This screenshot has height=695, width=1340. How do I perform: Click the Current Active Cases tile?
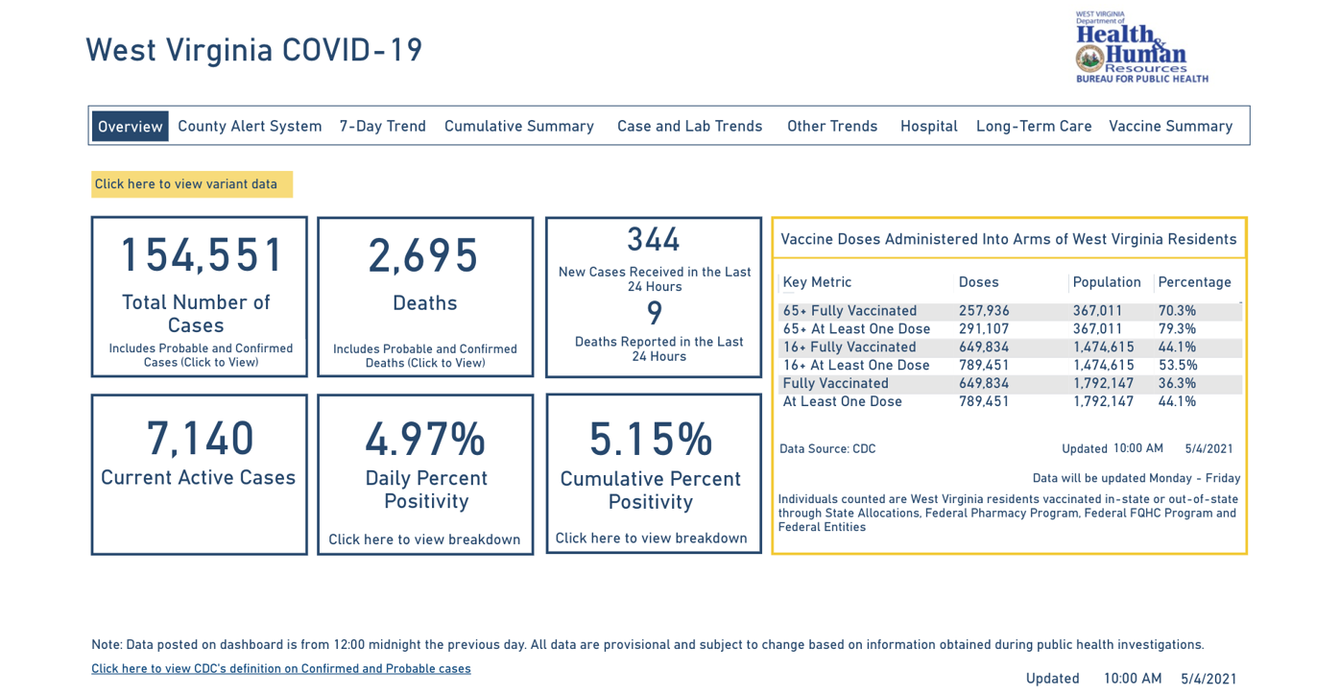coord(200,474)
